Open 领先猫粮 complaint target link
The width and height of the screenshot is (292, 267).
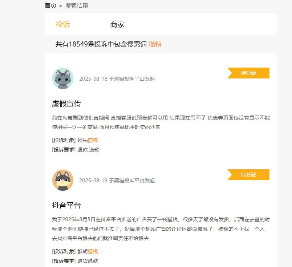(x=88, y=140)
